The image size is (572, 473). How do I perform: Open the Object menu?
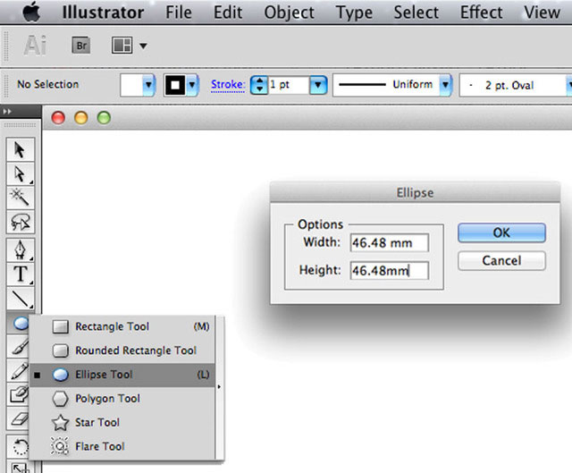coord(289,13)
